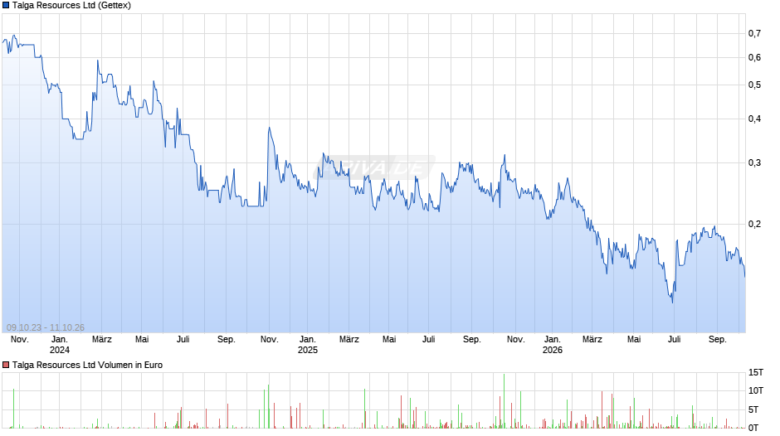Screen dimensions: 780x436
Task: Click the last 'Sep.' label on time axis
Action: (717, 340)
